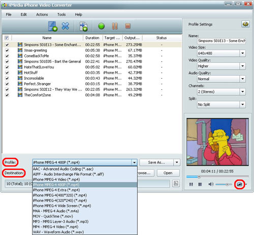Click file icon of HotStuff row
The width and height of the screenshot is (254, 235).
pos(20,73)
